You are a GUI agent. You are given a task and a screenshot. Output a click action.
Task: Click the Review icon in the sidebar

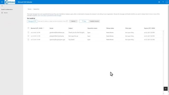[2, 13]
